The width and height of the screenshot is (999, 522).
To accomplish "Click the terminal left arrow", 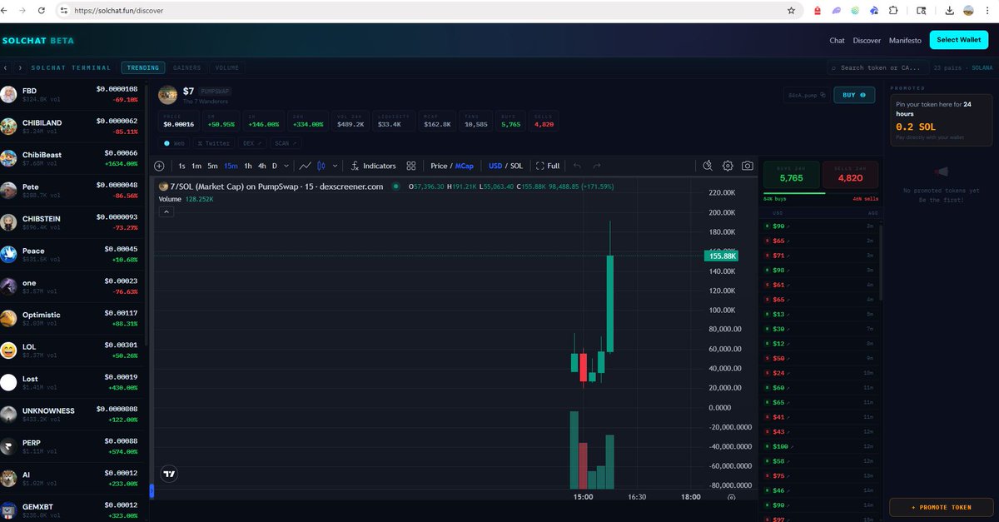I will tap(6, 67).
